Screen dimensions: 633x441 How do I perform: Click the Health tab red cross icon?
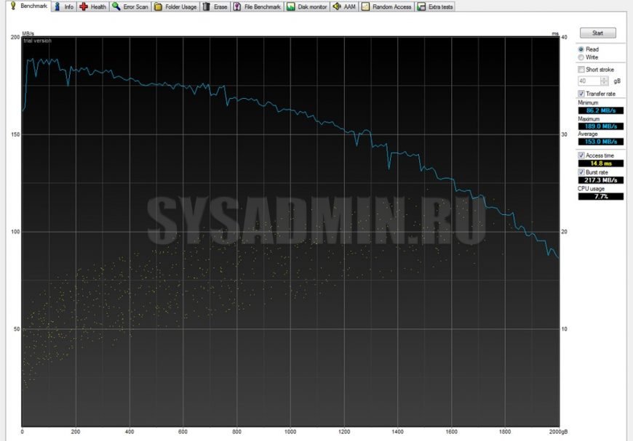pos(84,7)
